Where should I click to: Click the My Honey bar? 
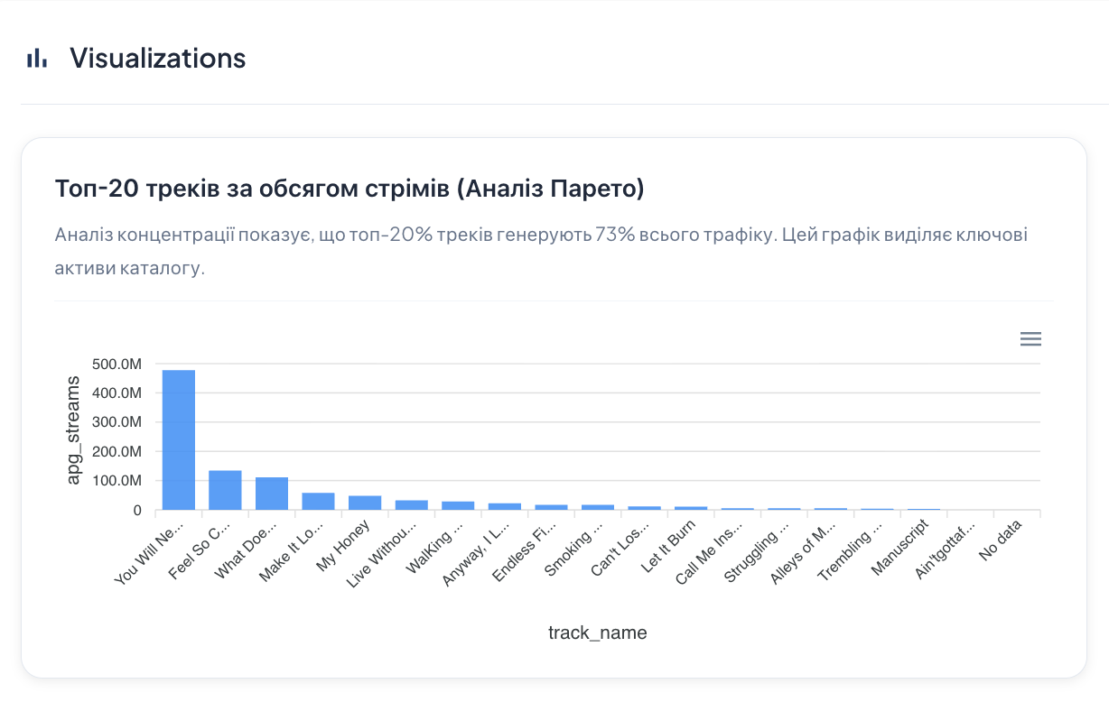click(365, 503)
